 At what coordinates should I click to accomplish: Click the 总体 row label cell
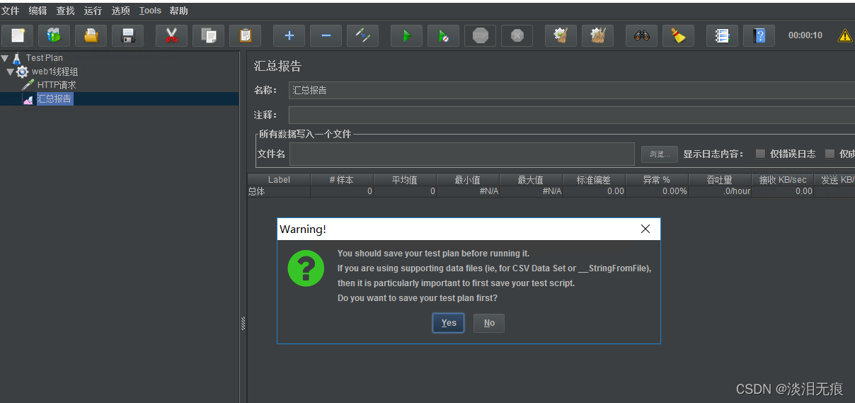(x=279, y=191)
